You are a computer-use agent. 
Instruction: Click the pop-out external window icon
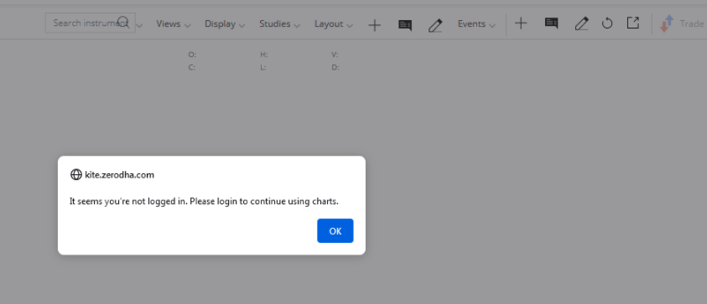[x=633, y=23]
